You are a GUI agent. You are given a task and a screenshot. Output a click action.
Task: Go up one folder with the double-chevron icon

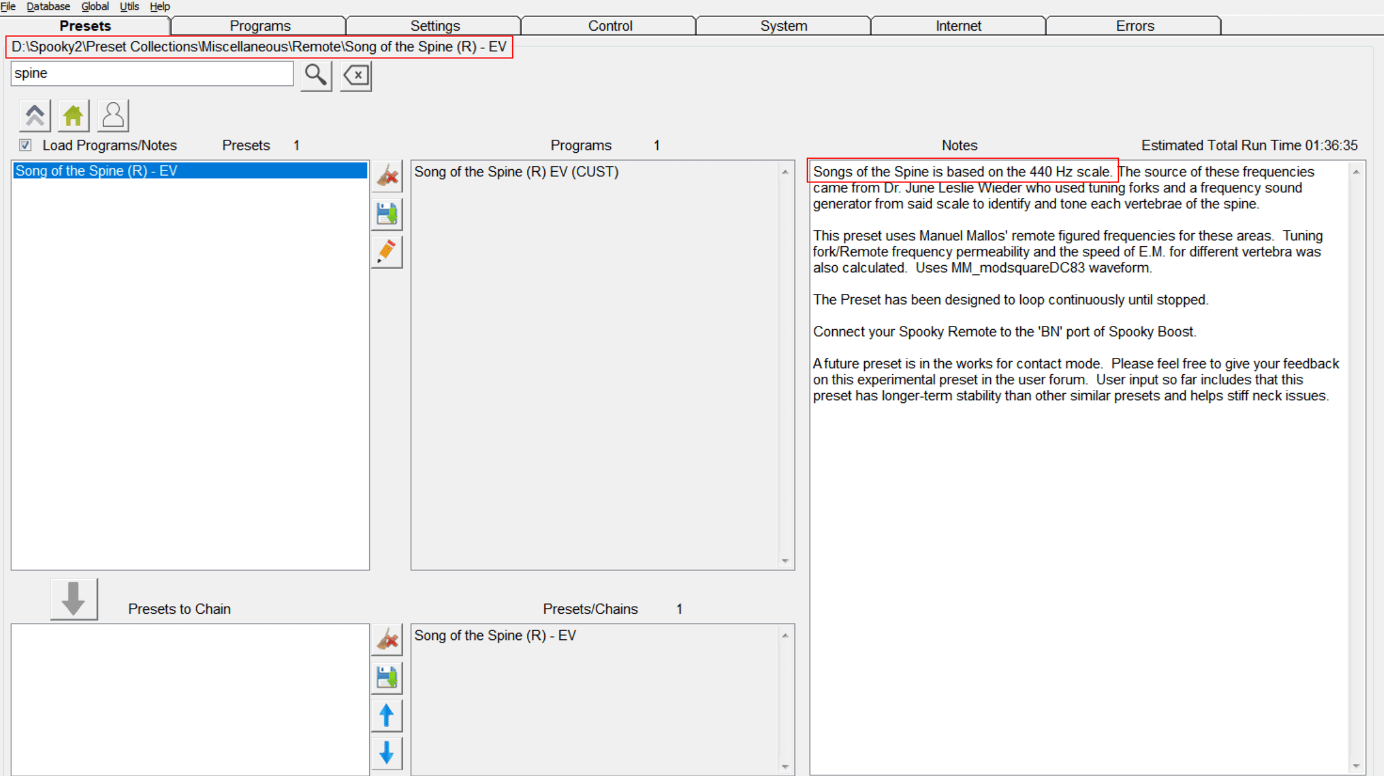click(34, 116)
